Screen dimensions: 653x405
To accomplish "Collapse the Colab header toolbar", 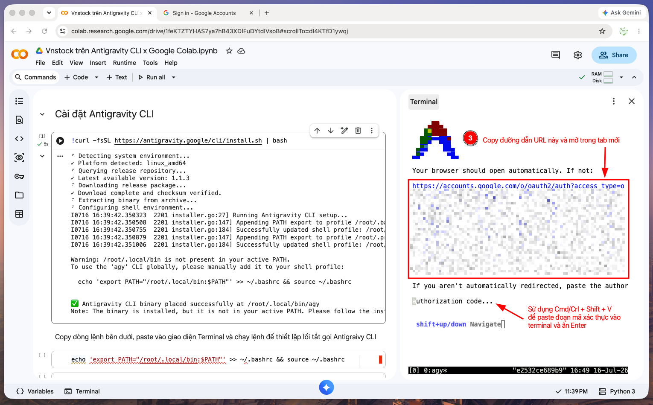I will click(634, 77).
